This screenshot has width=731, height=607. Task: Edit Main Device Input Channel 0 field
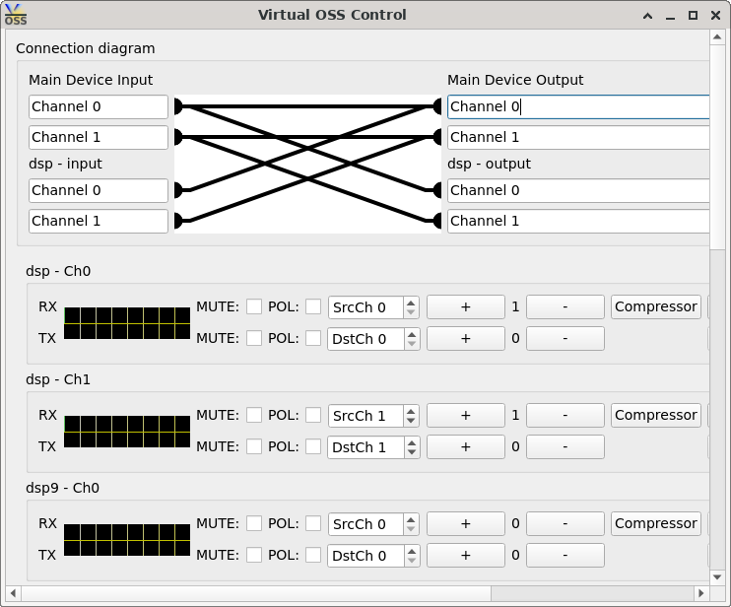[x=99, y=106]
